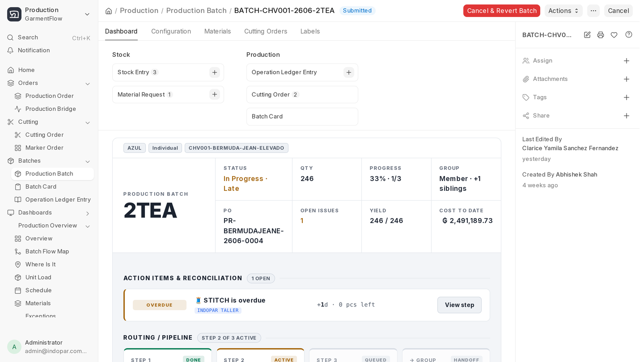Image resolution: width=644 pixels, height=362 pixels.
Task: Open the Production breadcrumb link
Action: click(139, 10)
